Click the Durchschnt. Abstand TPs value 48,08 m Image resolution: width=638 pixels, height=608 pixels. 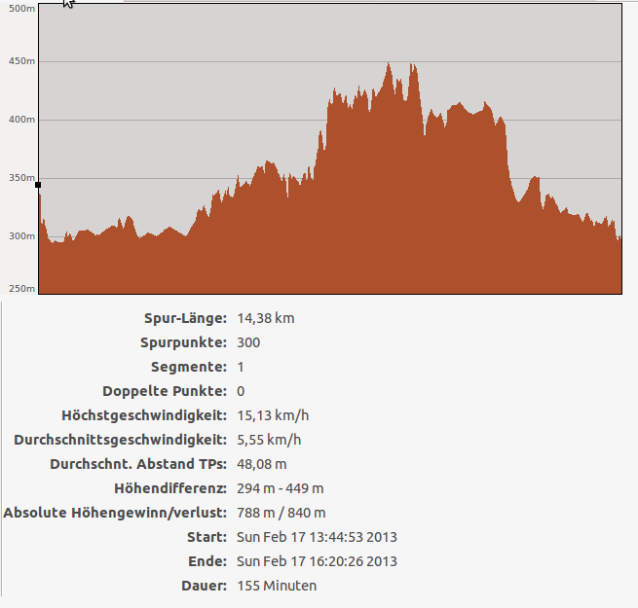pos(262,464)
